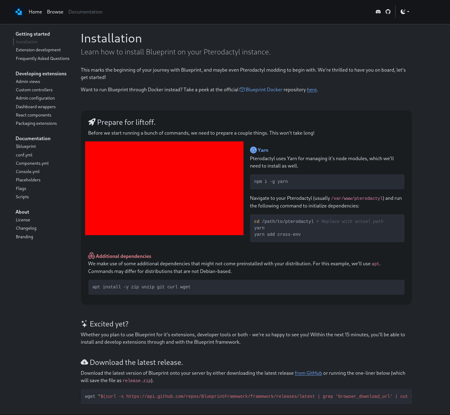
Task: Click the cloud download icon
Action: [x=84, y=362]
